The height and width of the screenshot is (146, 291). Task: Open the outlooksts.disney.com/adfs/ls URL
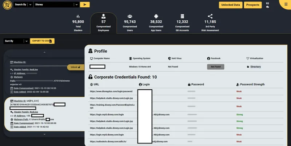(108, 142)
